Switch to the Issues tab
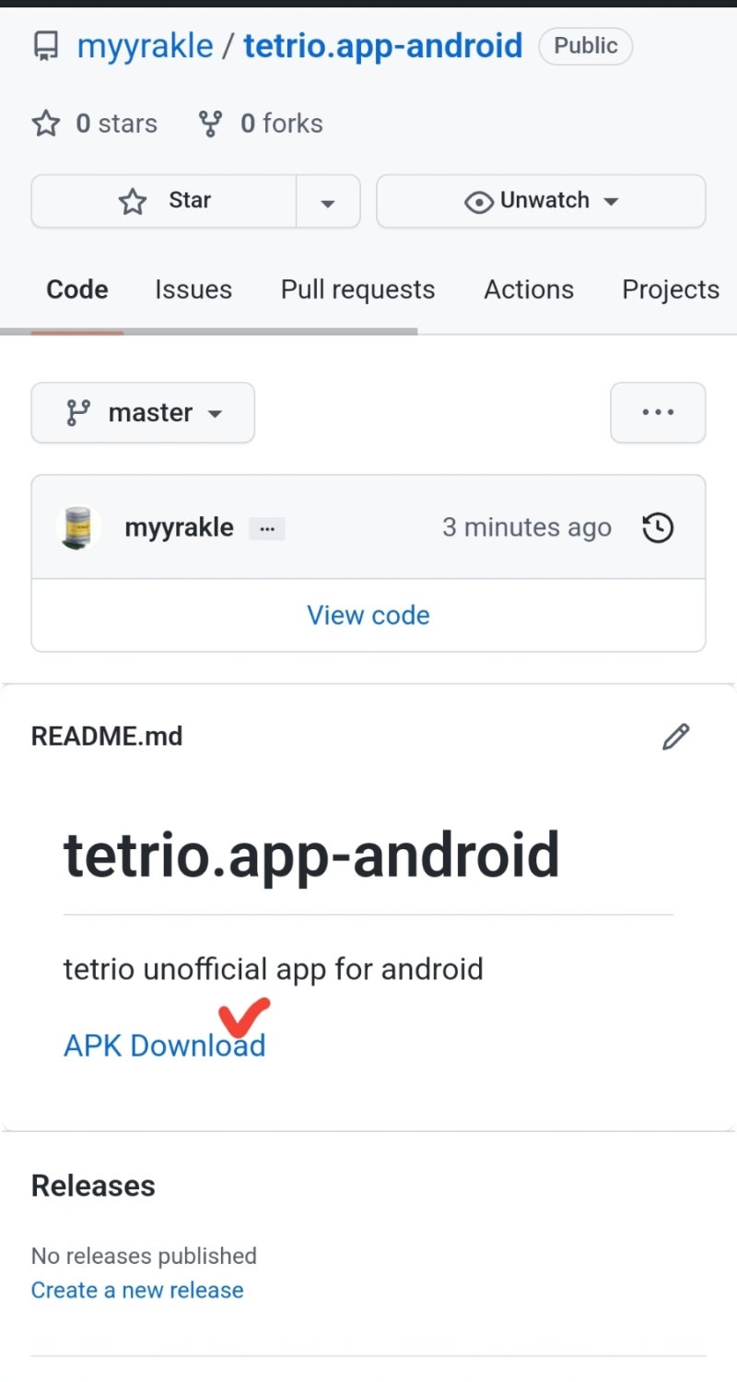The width and height of the screenshot is (737, 1382). [193, 289]
